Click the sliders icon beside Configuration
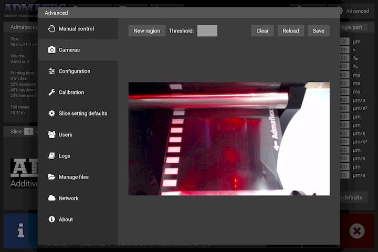The width and height of the screenshot is (378, 252). point(51,71)
